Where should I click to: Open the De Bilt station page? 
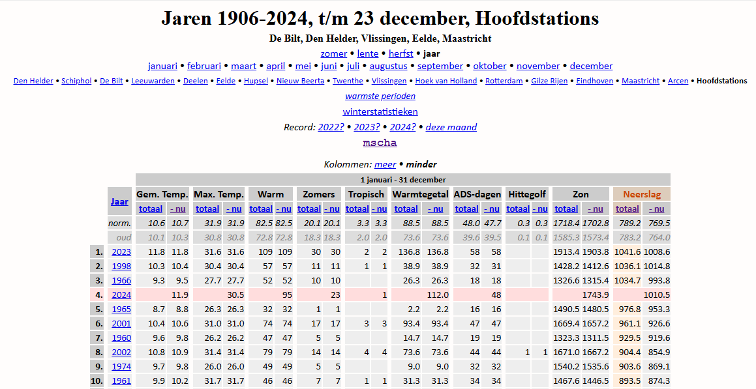(x=111, y=81)
